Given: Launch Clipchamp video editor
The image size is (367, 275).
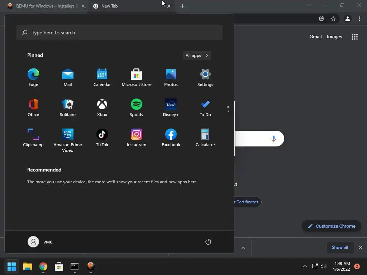Looking at the screenshot, I should click(33, 138).
